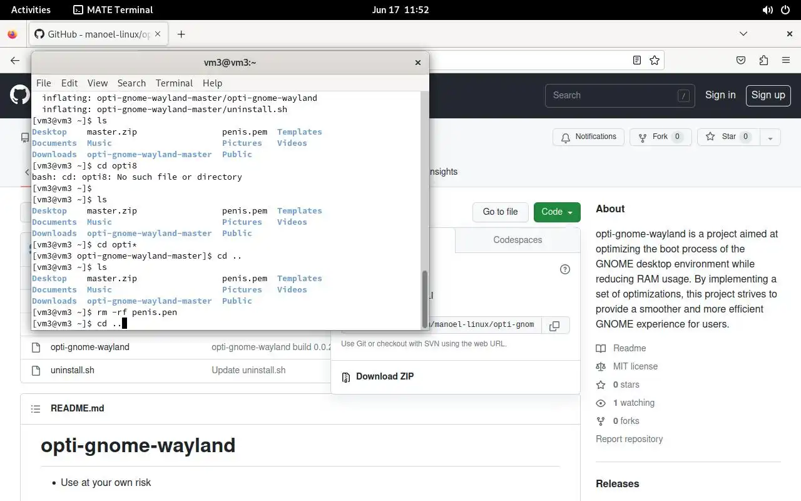Open Firefox Pocket save icon
Screen dimensions: 801x501
[741, 60]
